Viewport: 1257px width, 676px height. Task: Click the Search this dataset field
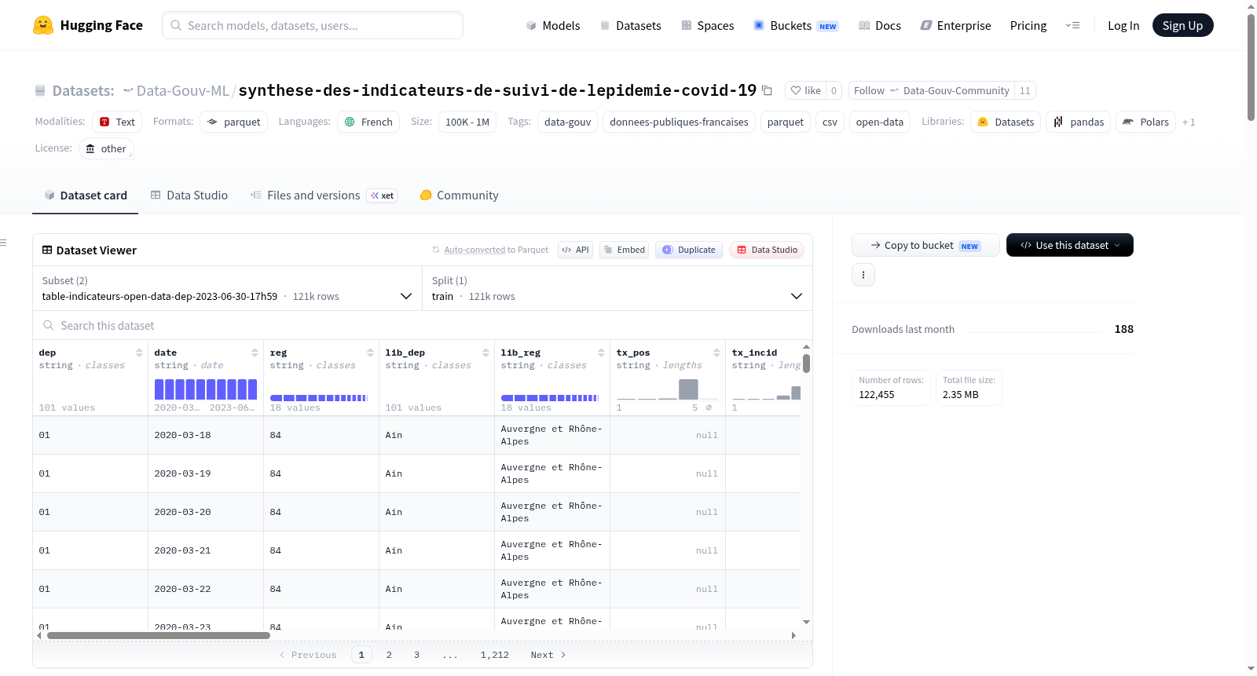pos(423,326)
